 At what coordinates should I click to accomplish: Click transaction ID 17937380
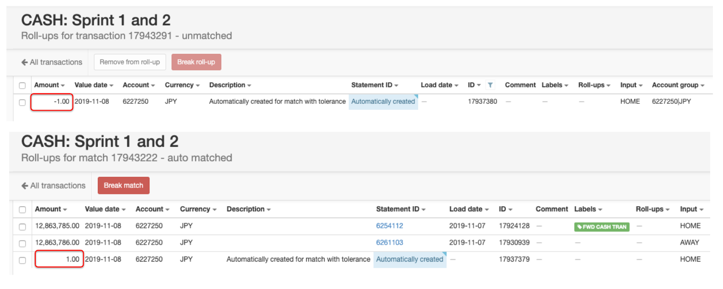coord(482,102)
